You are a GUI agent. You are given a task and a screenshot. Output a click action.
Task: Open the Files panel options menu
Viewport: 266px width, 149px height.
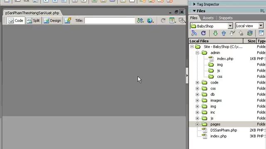pyautogui.click(x=262, y=11)
